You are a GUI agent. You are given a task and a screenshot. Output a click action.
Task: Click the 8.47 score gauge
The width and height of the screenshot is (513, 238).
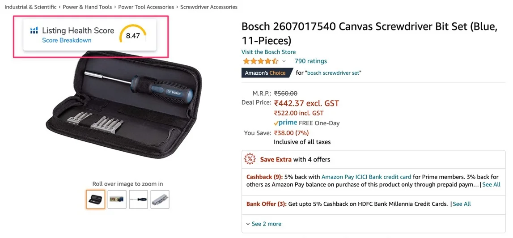click(133, 35)
